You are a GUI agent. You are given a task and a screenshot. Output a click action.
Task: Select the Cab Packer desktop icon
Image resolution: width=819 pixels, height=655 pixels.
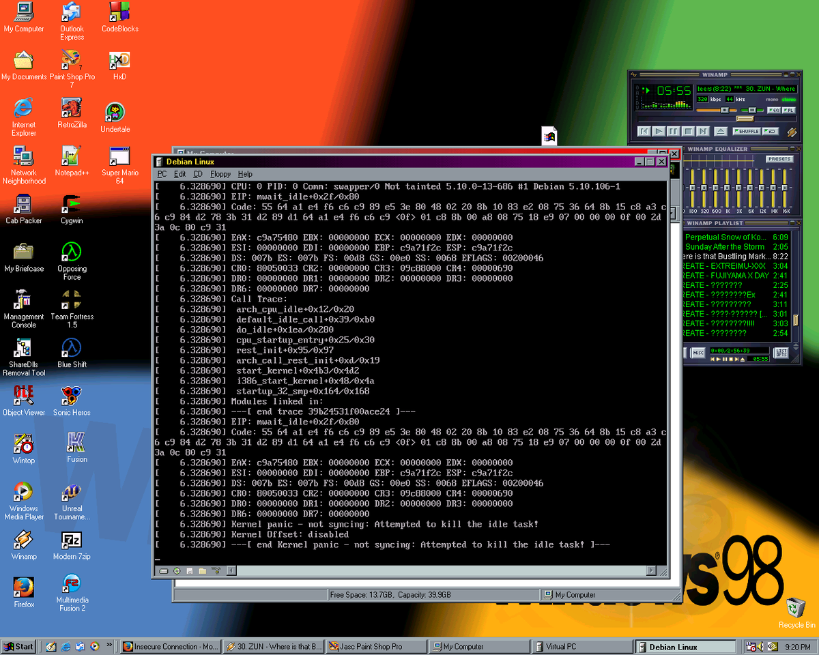24,209
